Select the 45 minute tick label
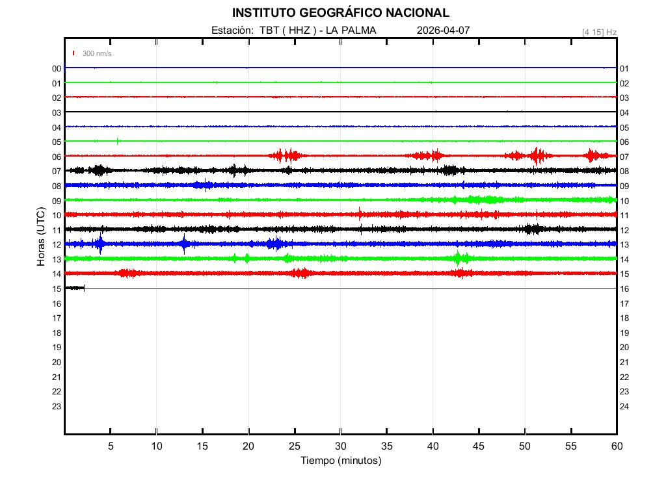This screenshot has width=666, height=499. (x=479, y=446)
